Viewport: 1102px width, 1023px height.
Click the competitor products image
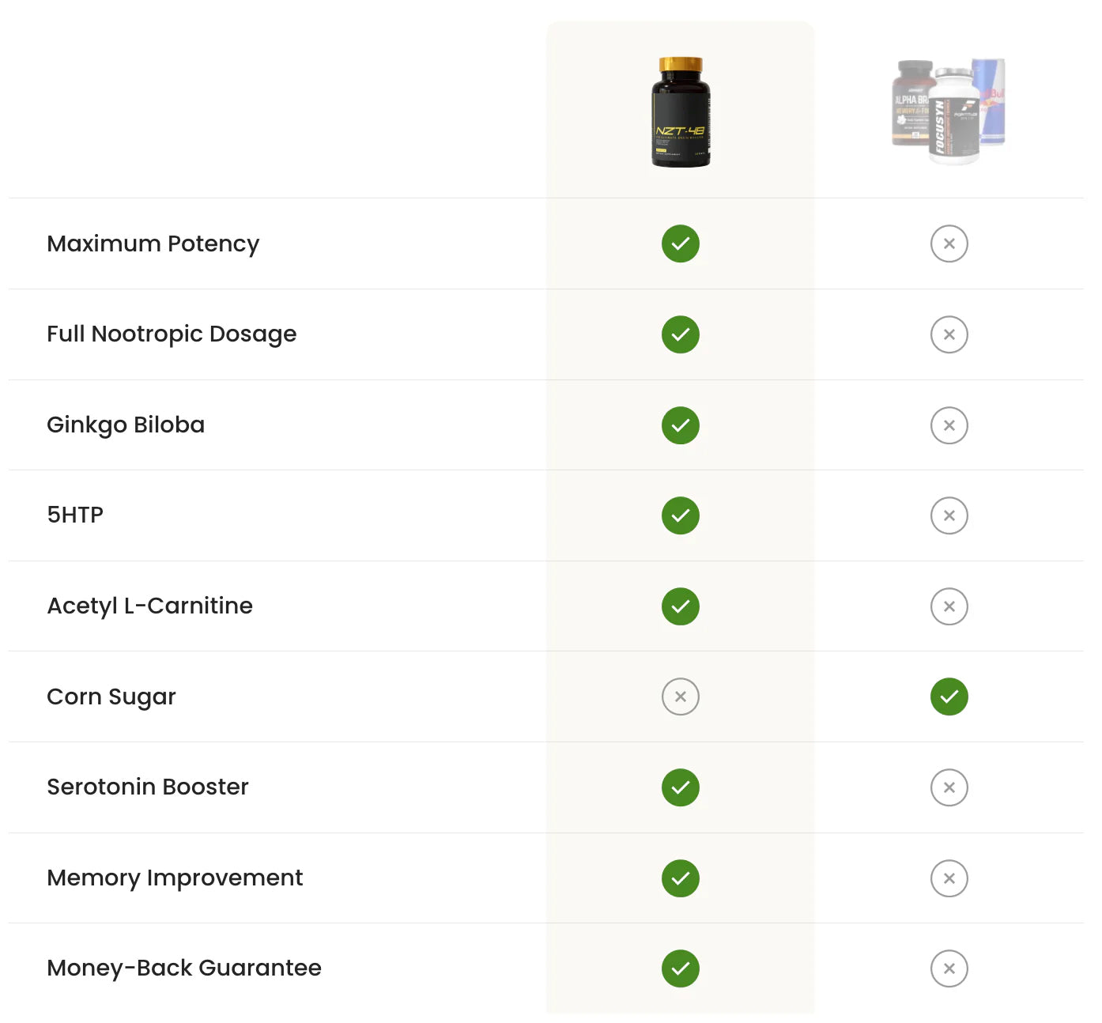click(x=949, y=111)
